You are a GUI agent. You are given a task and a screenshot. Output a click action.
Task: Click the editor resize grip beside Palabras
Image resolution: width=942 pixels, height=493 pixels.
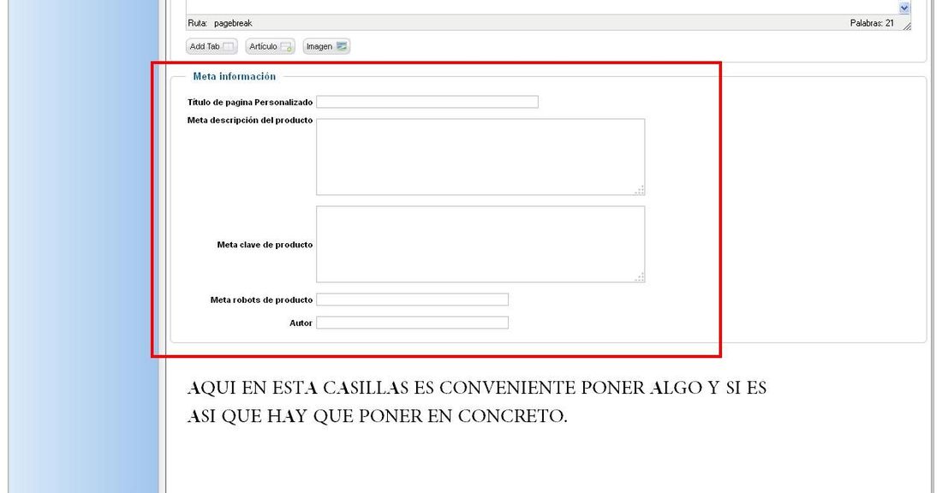point(907,25)
